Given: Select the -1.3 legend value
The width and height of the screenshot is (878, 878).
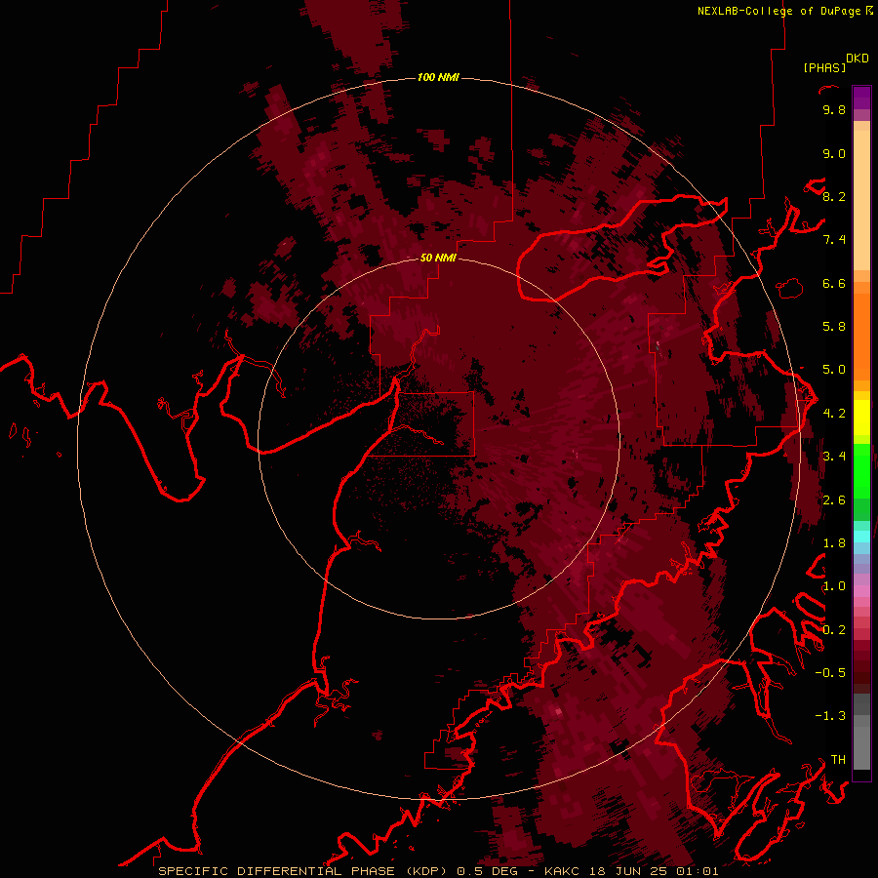Looking at the screenshot, I should 830,716.
